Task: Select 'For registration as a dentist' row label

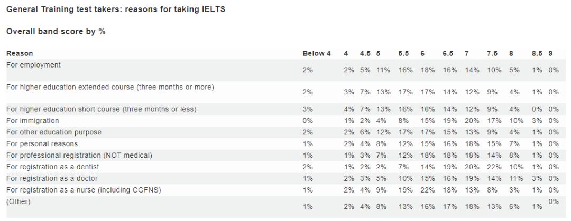Action: point(52,167)
